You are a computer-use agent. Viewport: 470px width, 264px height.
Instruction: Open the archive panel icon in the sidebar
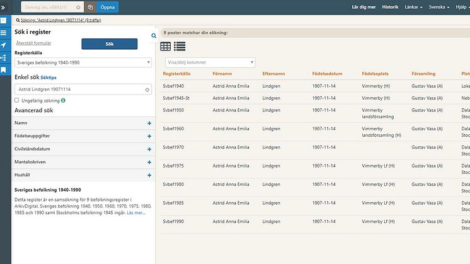[3, 21]
